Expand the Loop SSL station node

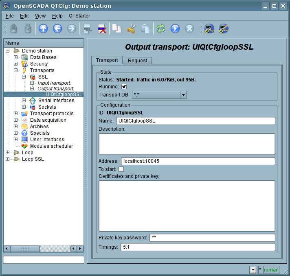(x=7, y=159)
